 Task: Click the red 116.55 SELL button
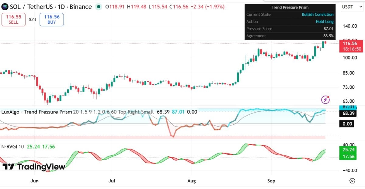(13, 20)
